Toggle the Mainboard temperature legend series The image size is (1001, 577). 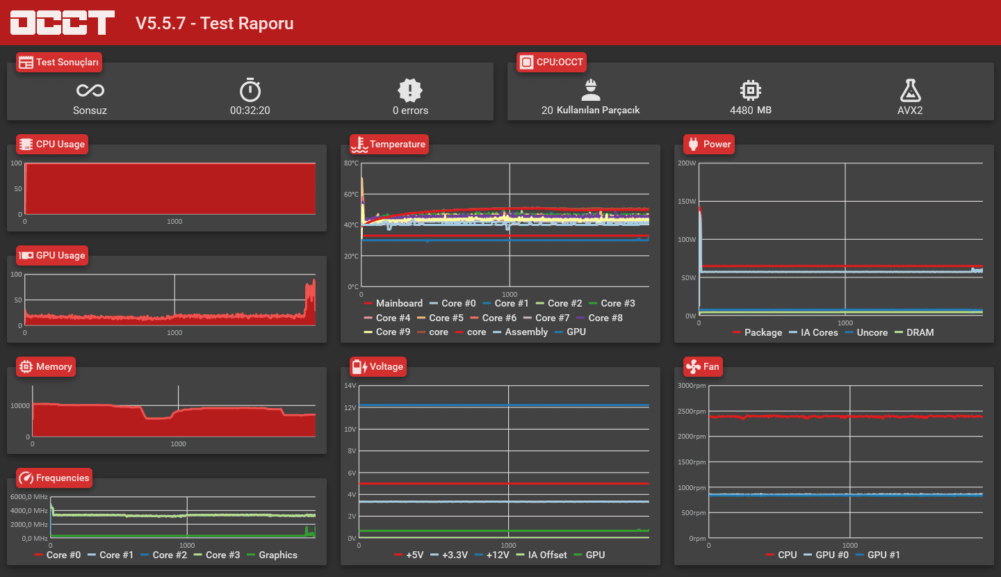tap(393, 303)
